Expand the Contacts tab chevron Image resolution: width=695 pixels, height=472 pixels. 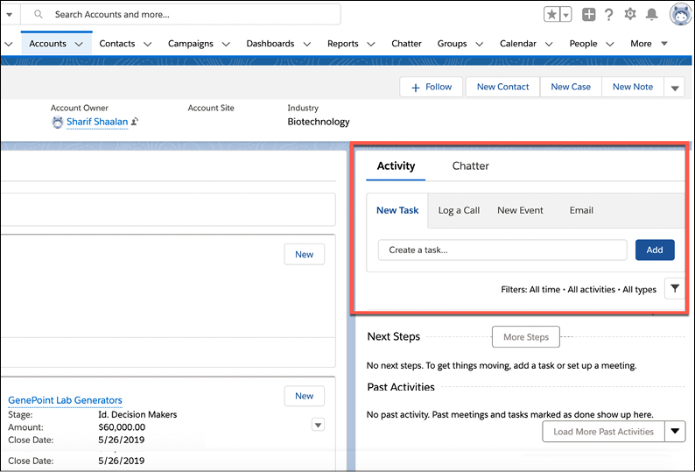(x=148, y=44)
